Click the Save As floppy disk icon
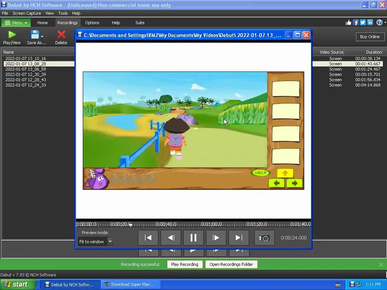Viewport: 387px width, 290px height. (x=35, y=35)
